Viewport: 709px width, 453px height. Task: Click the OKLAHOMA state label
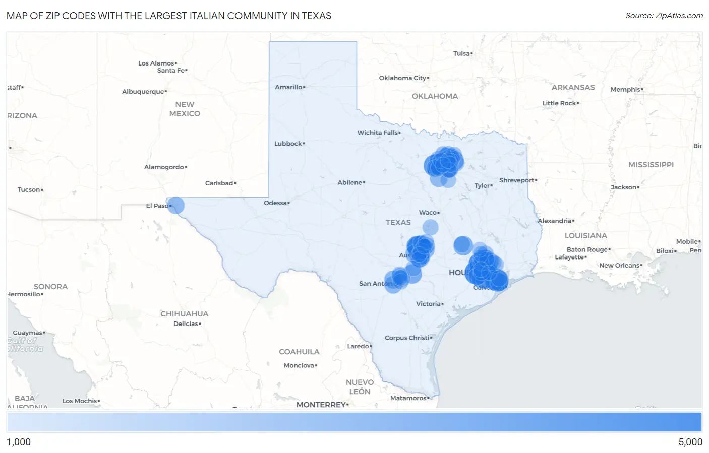coord(435,96)
